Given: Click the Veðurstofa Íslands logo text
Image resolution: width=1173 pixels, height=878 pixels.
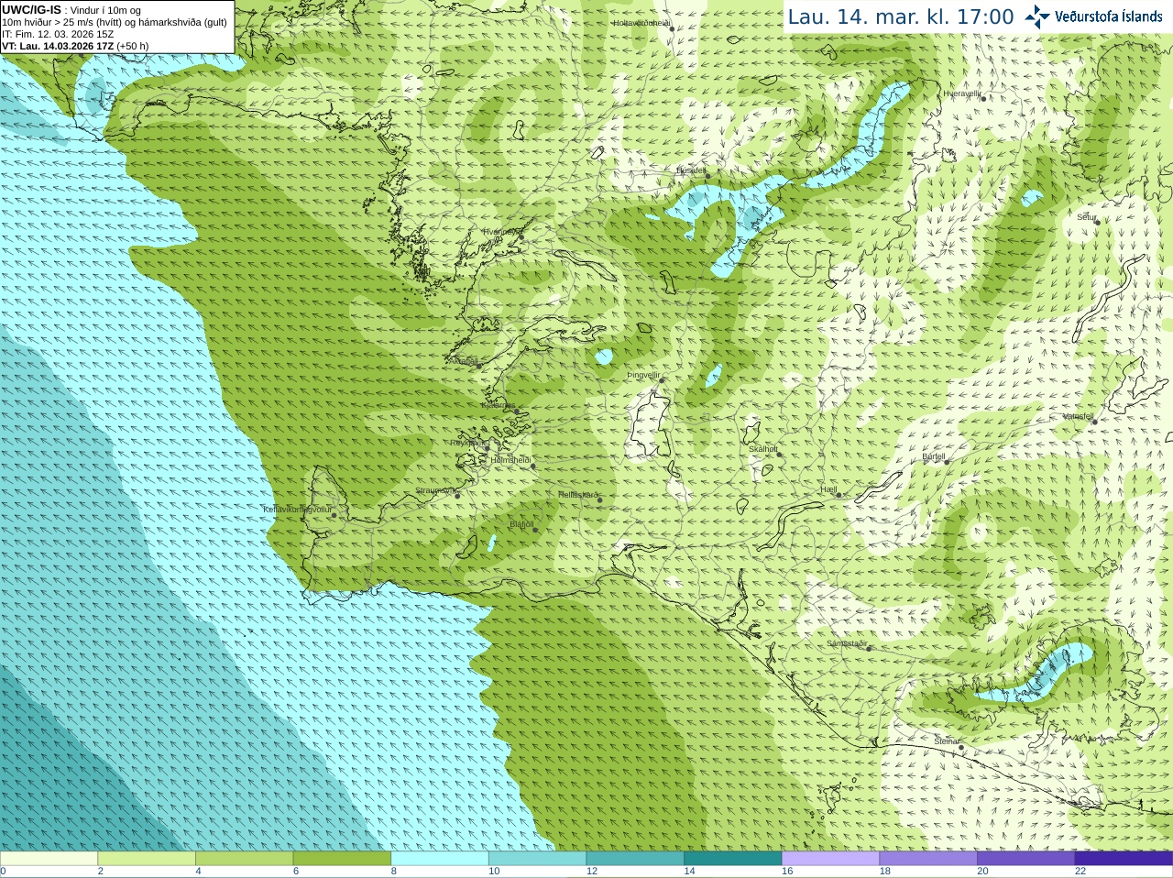Looking at the screenshot, I should click(x=1109, y=16).
